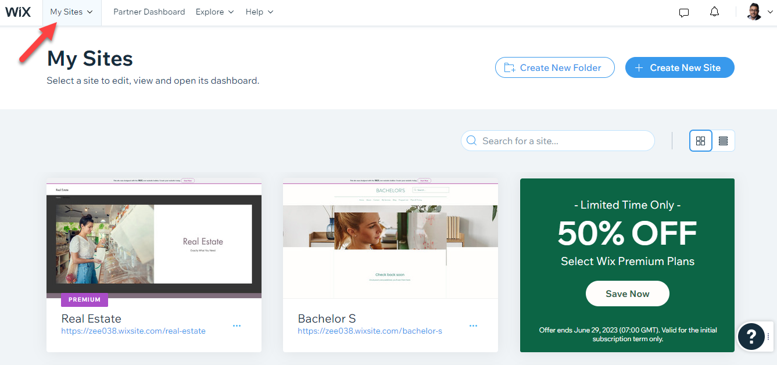The width and height of the screenshot is (777, 365).
Task: Expand the Explore menu
Action: (x=214, y=12)
